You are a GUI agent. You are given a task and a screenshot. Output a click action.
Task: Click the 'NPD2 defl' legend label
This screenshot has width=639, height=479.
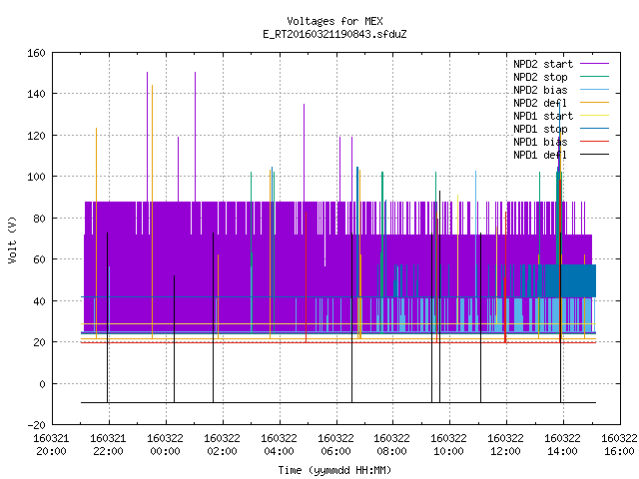coord(540,103)
